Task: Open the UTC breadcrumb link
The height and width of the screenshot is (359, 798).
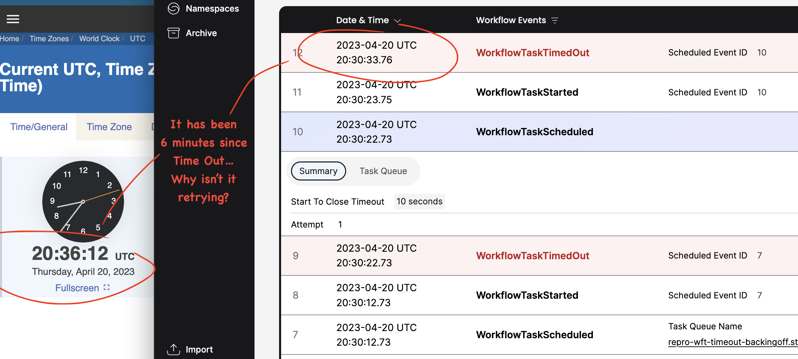Action: (x=137, y=38)
